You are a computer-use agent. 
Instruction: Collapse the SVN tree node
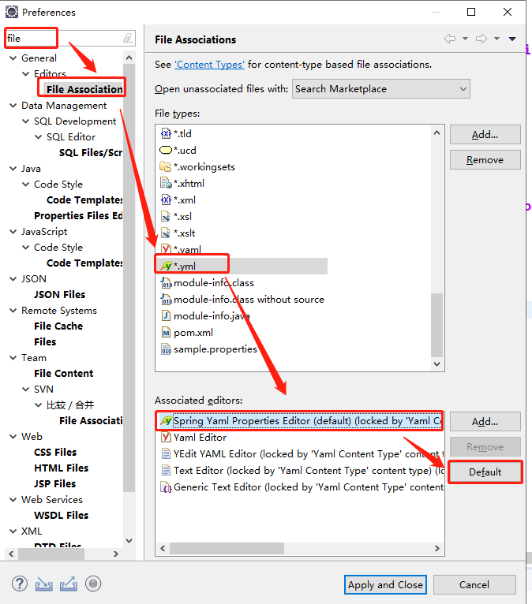coord(26,390)
